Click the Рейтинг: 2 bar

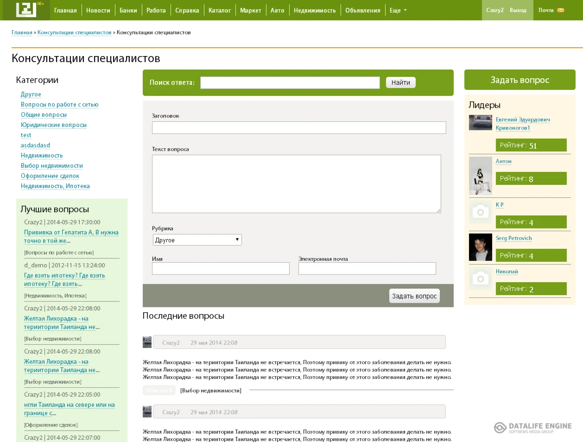531,289
